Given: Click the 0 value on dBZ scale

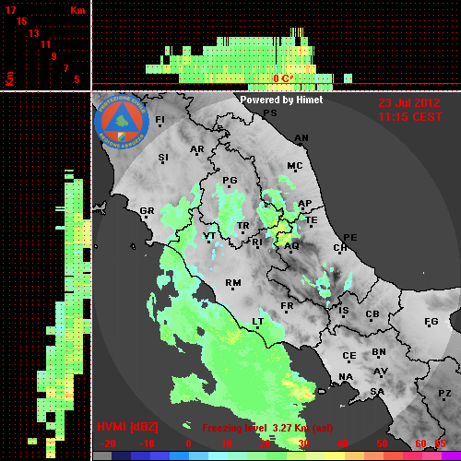Looking at the screenshot, I should 188,443.
